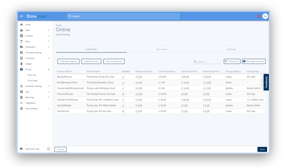Sort by the Pricing Category column header
This screenshot has height=167, width=297.
(x=233, y=71)
